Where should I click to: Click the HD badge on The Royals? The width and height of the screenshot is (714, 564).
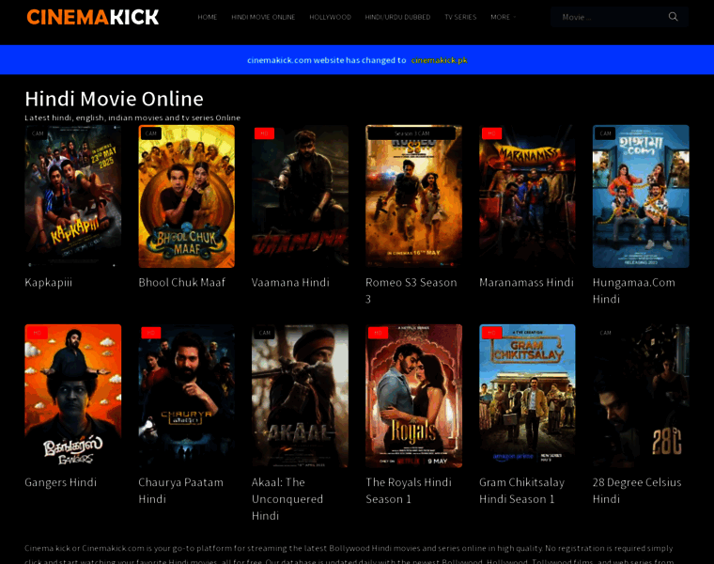pyautogui.click(x=378, y=333)
